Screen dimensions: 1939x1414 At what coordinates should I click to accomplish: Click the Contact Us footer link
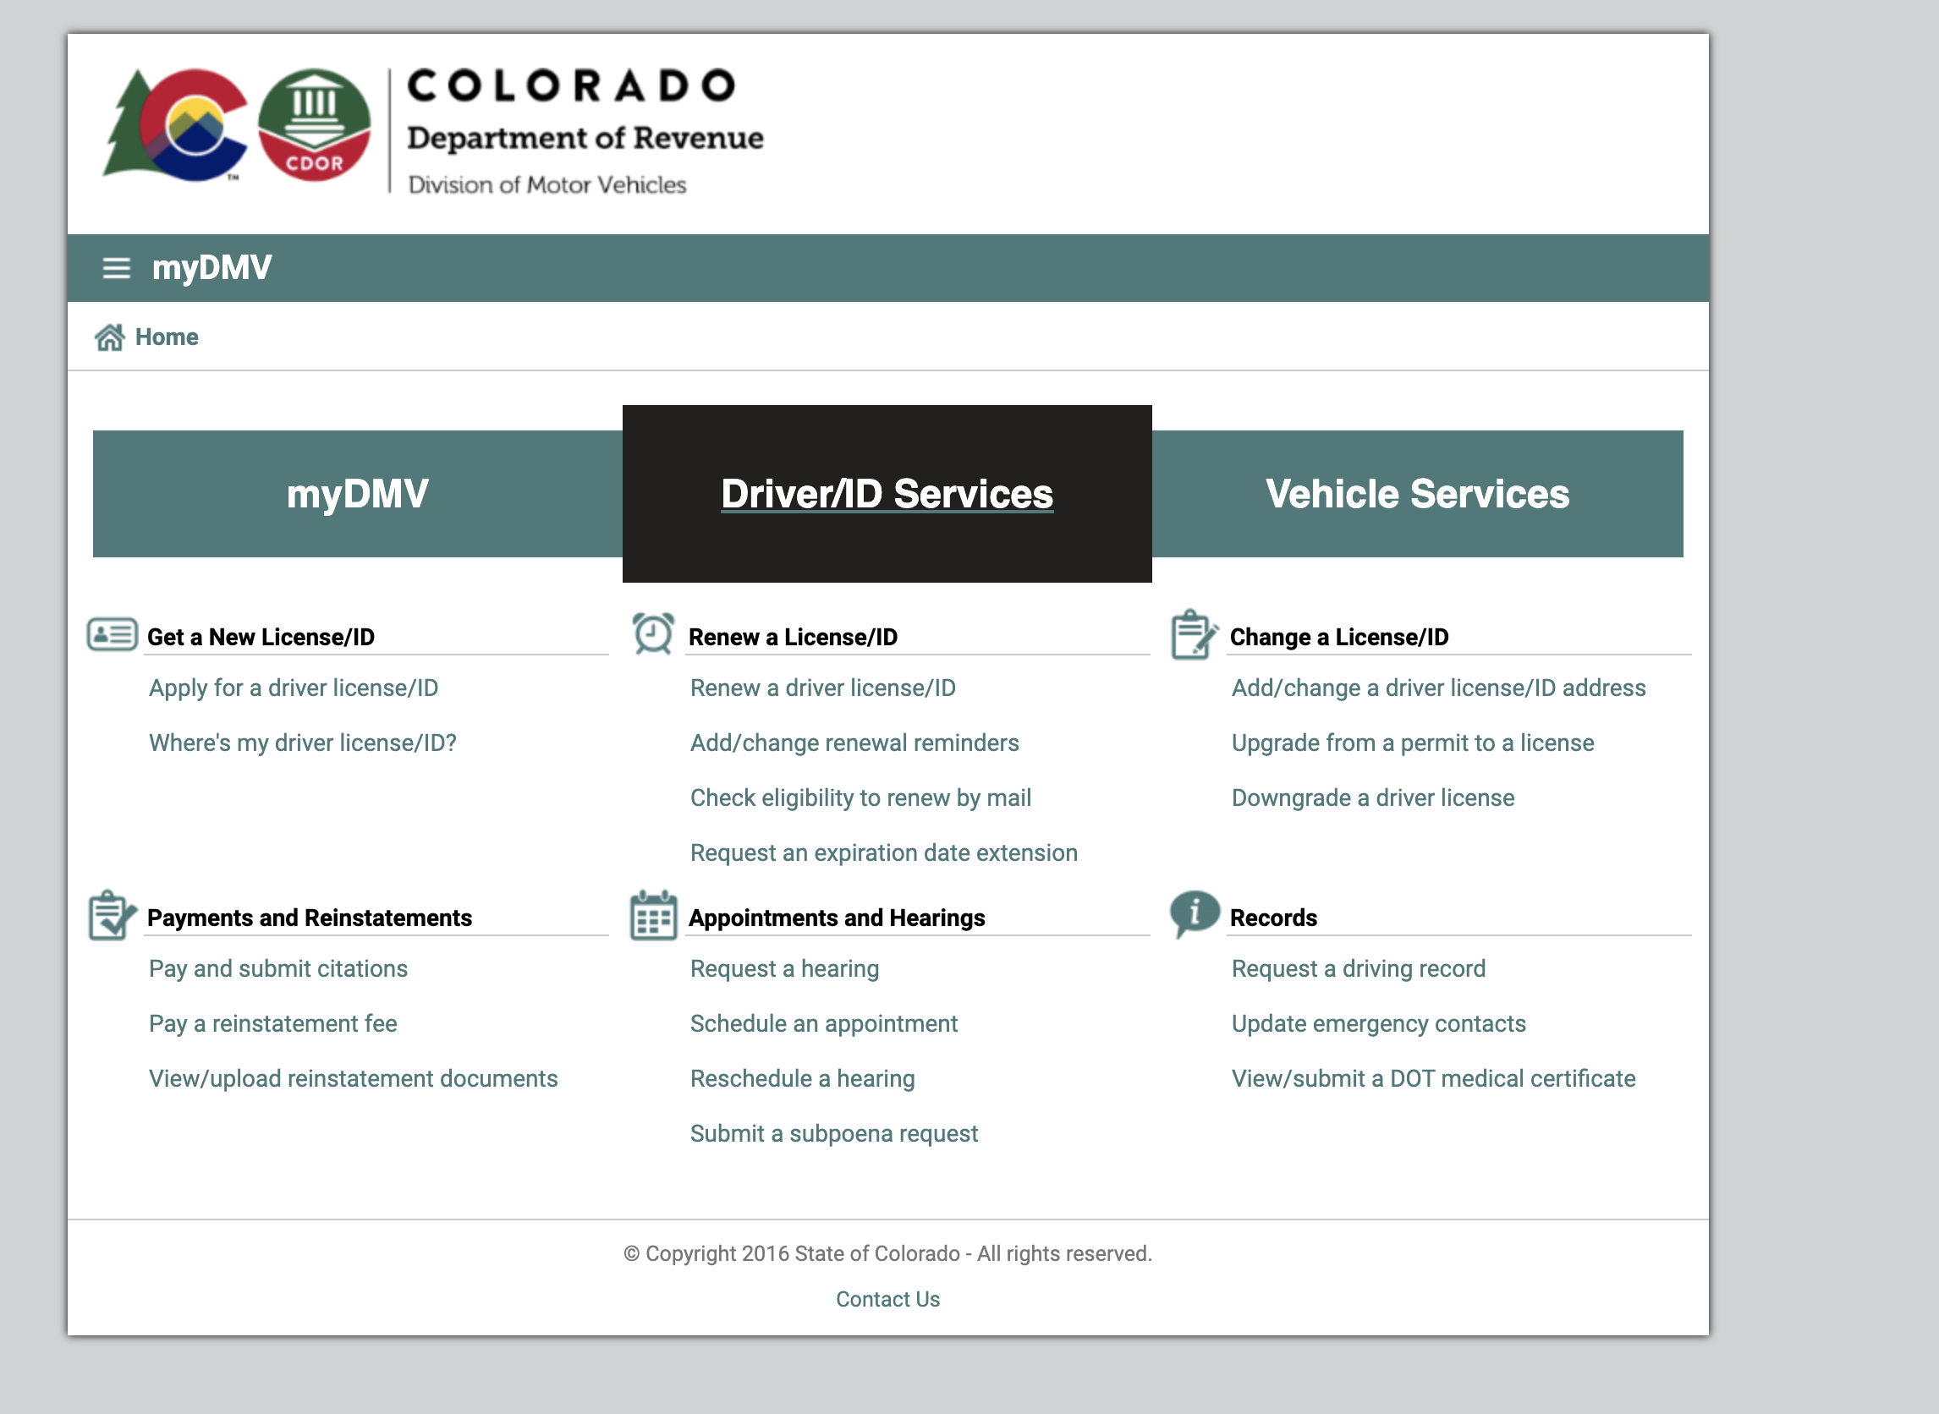pos(887,1299)
